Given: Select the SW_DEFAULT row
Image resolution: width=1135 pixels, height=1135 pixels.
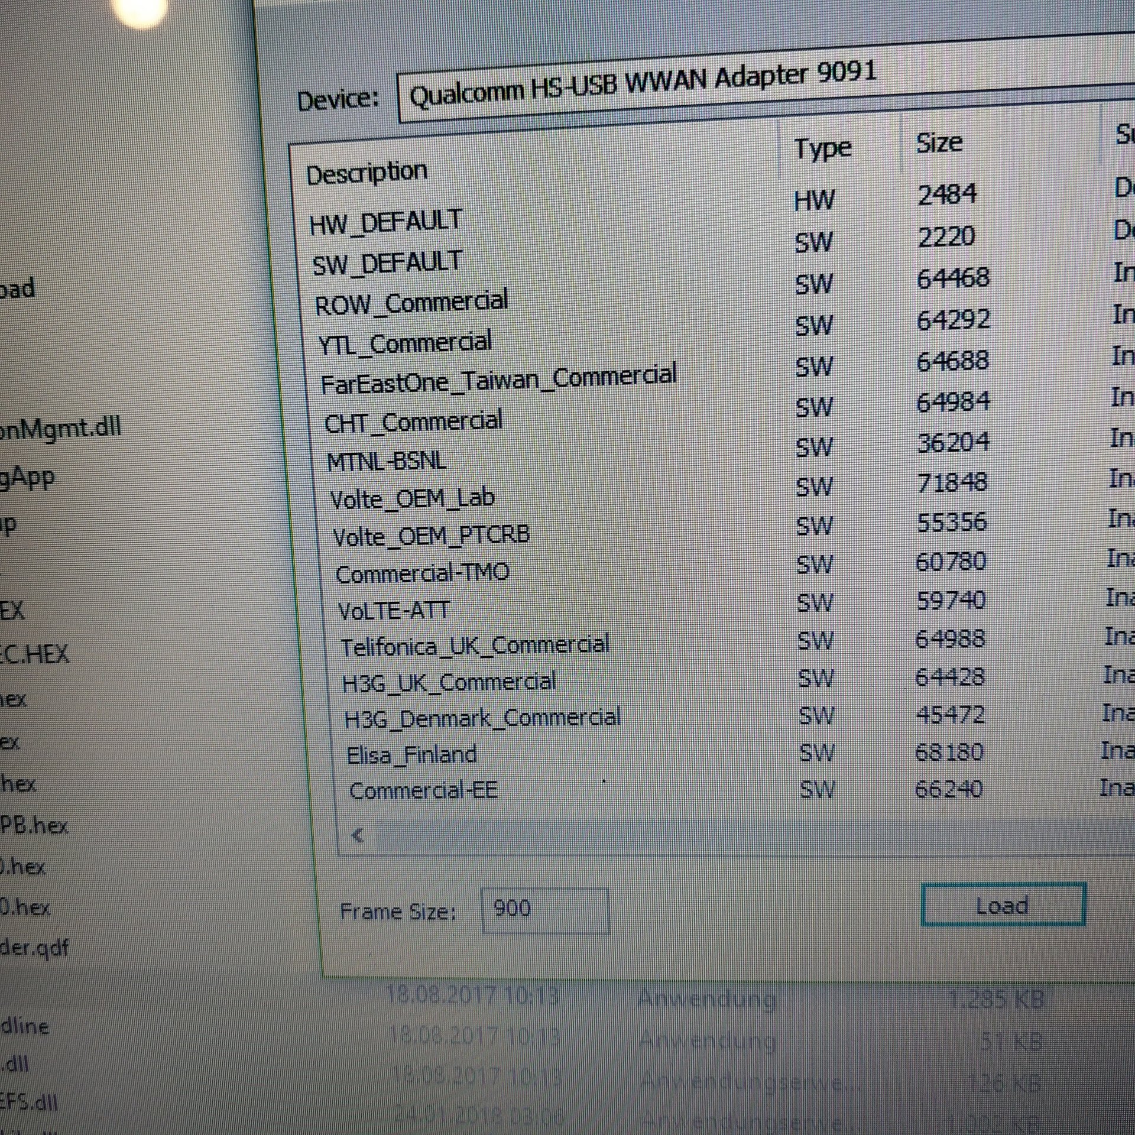Looking at the screenshot, I should pos(387,263).
